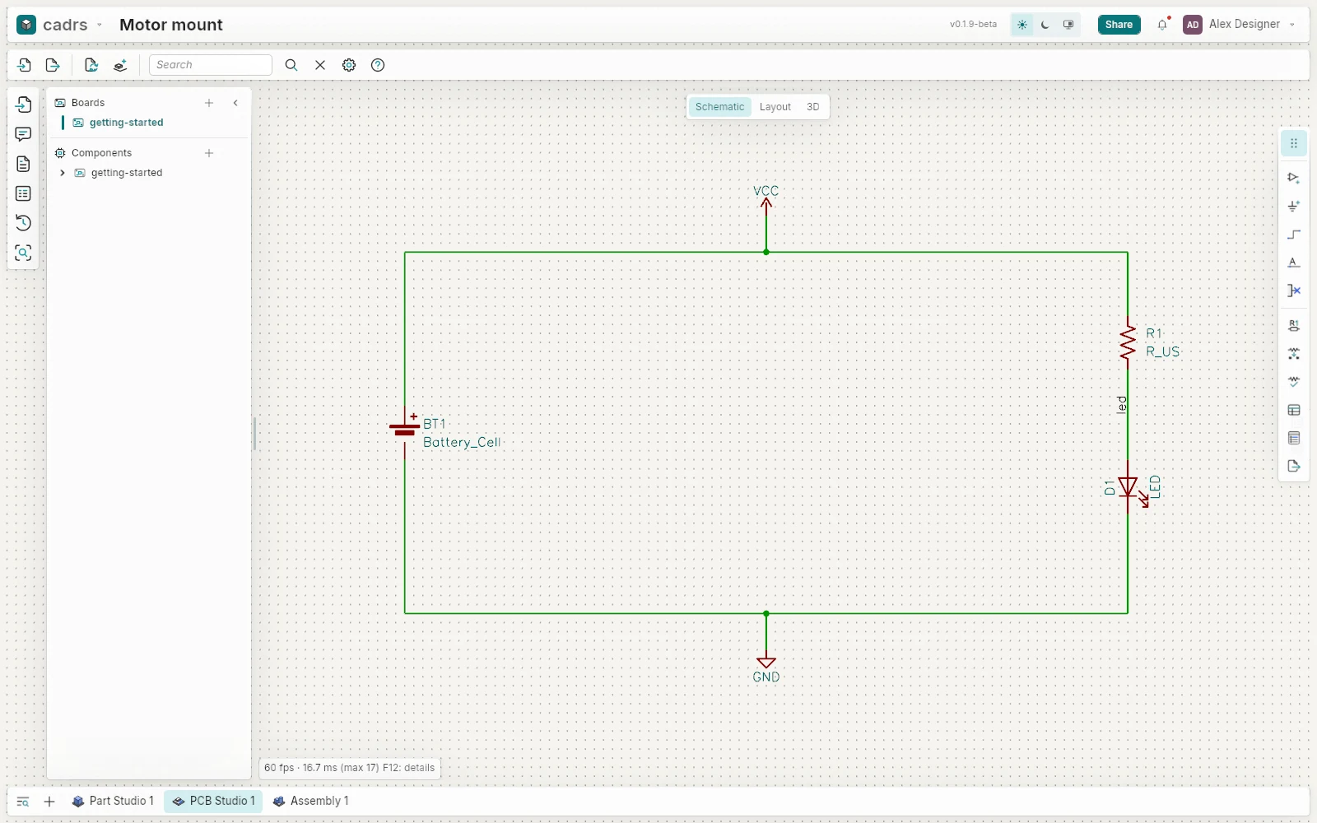The height and width of the screenshot is (823, 1317).
Task: Select the add power/ground symbol tool
Action: [x=1294, y=207]
